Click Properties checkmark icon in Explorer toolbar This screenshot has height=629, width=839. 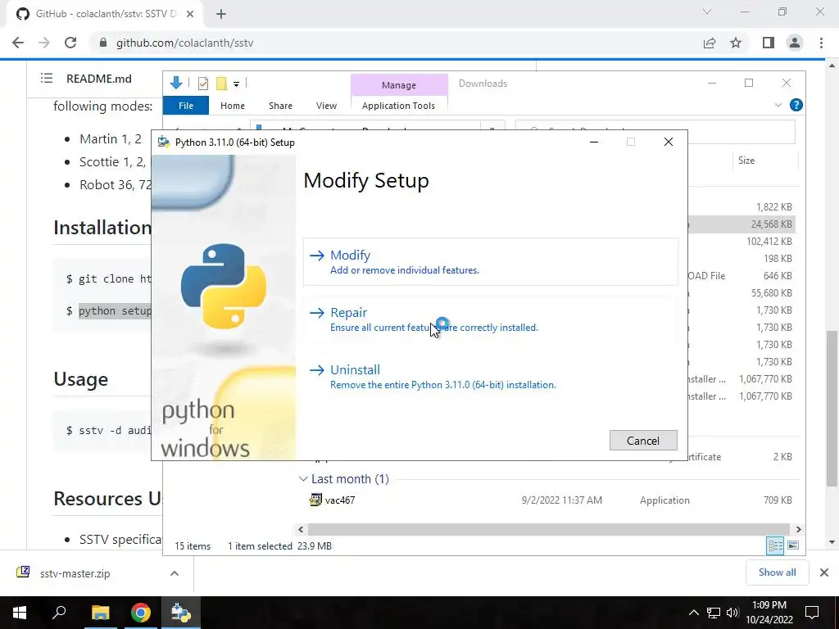(203, 84)
